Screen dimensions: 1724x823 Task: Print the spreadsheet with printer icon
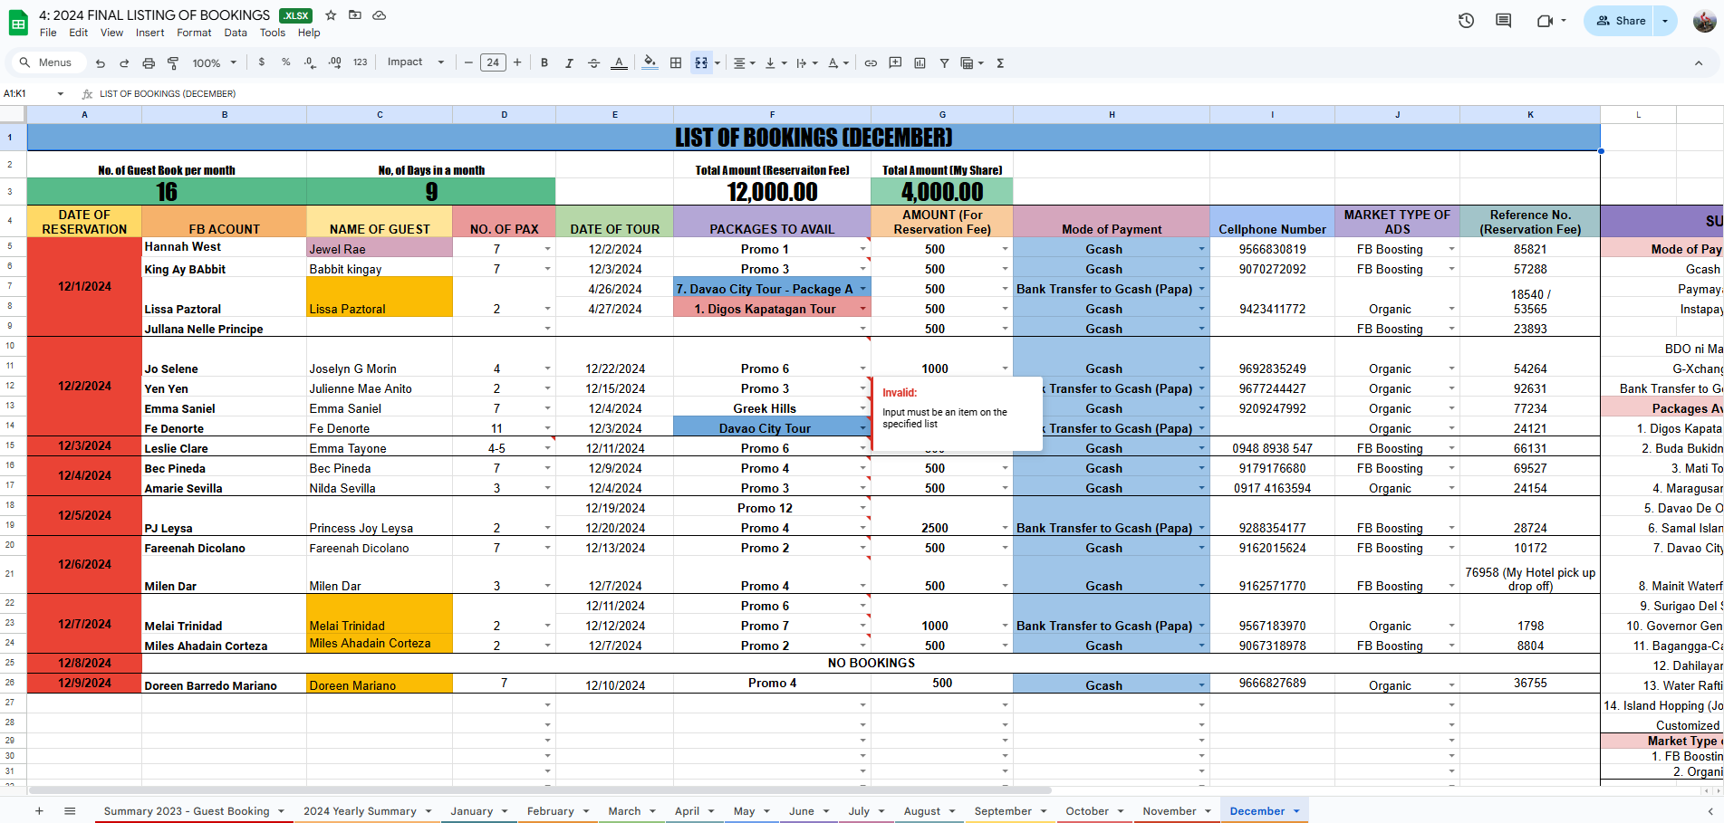click(149, 63)
